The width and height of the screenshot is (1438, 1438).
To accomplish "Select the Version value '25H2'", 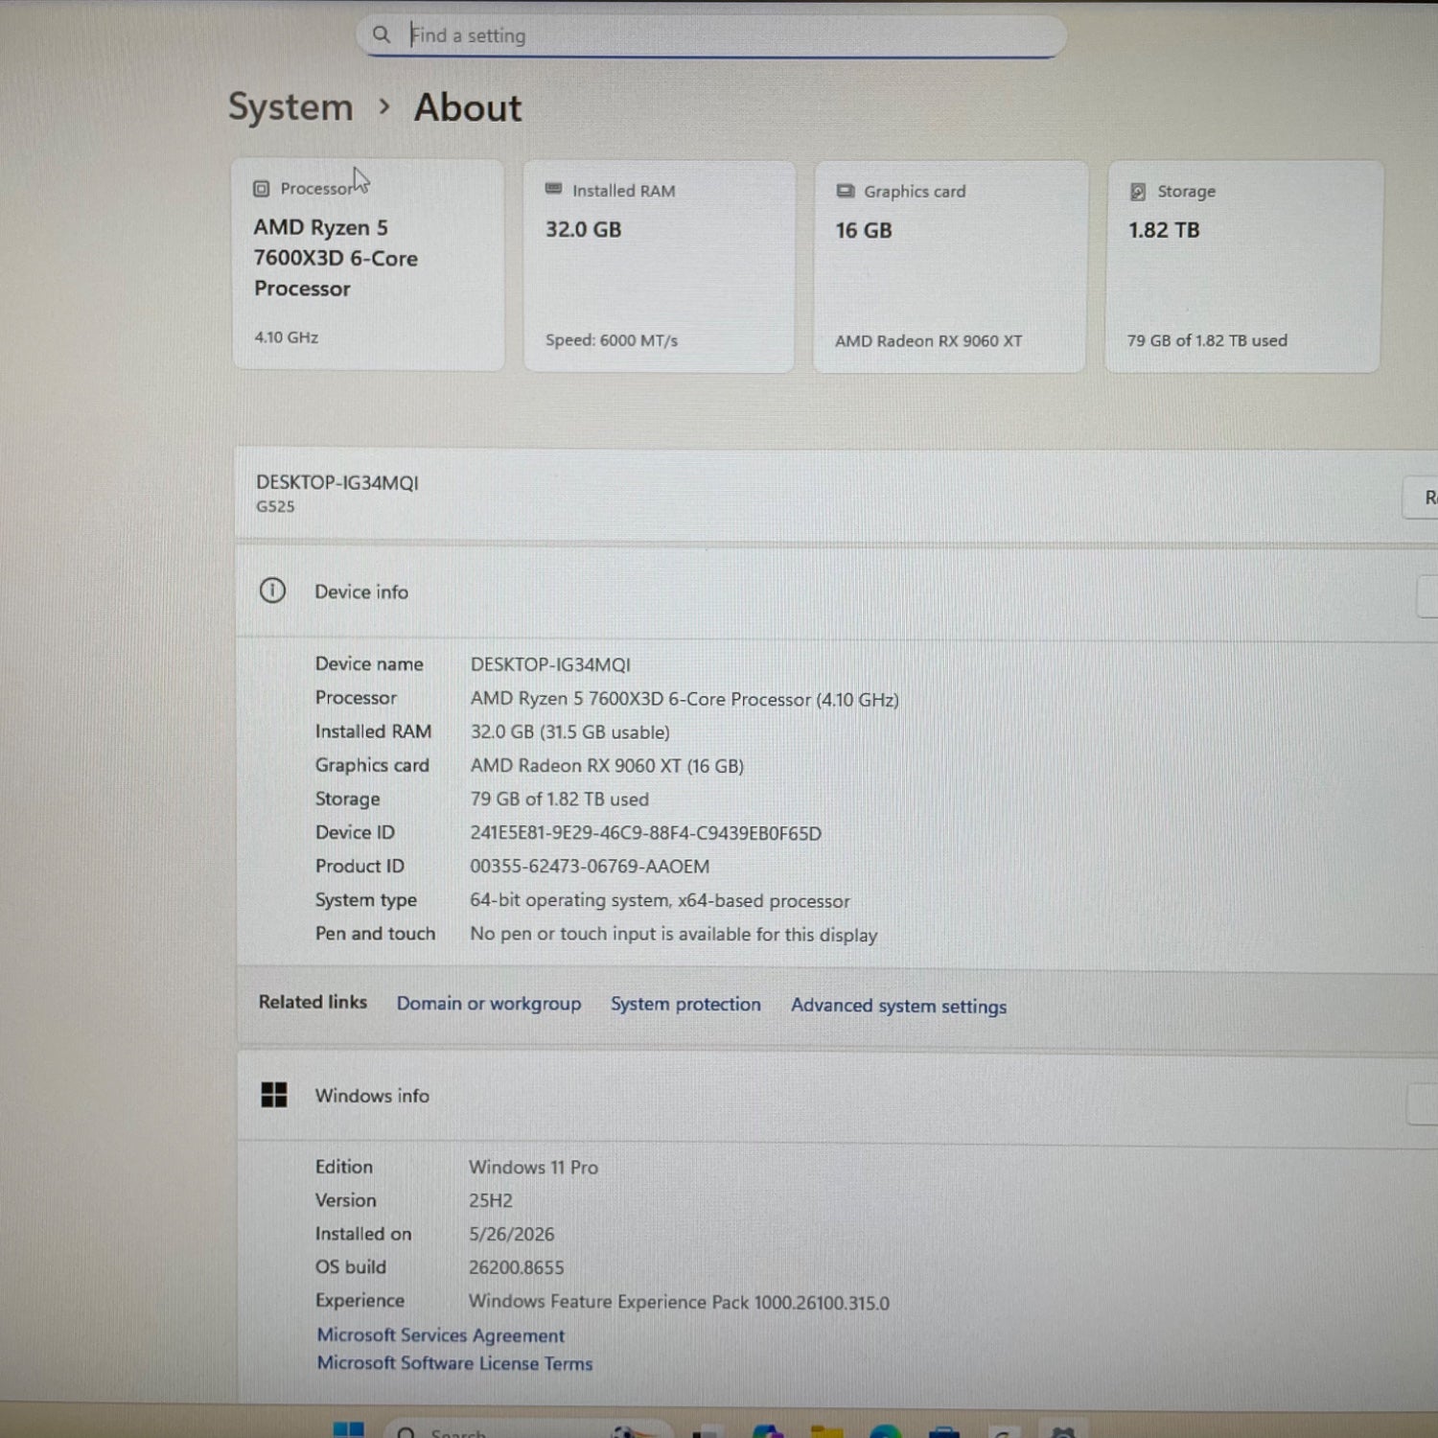I will [x=490, y=1201].
